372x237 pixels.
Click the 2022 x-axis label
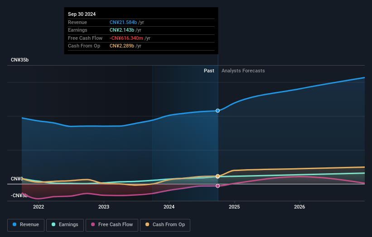click(39, 207)
